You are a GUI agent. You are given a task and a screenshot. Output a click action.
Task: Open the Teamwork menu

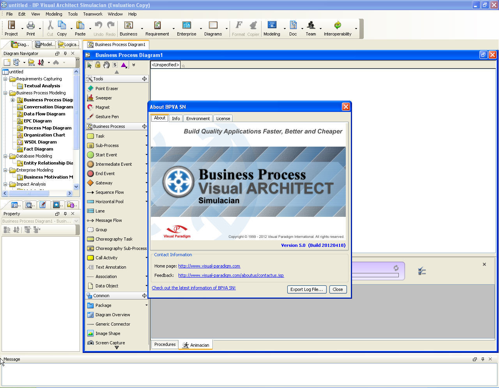point(93,14)
